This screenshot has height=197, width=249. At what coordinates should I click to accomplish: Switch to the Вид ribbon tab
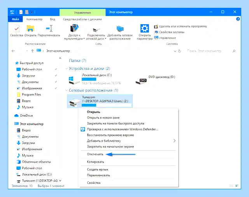[53, 19]
